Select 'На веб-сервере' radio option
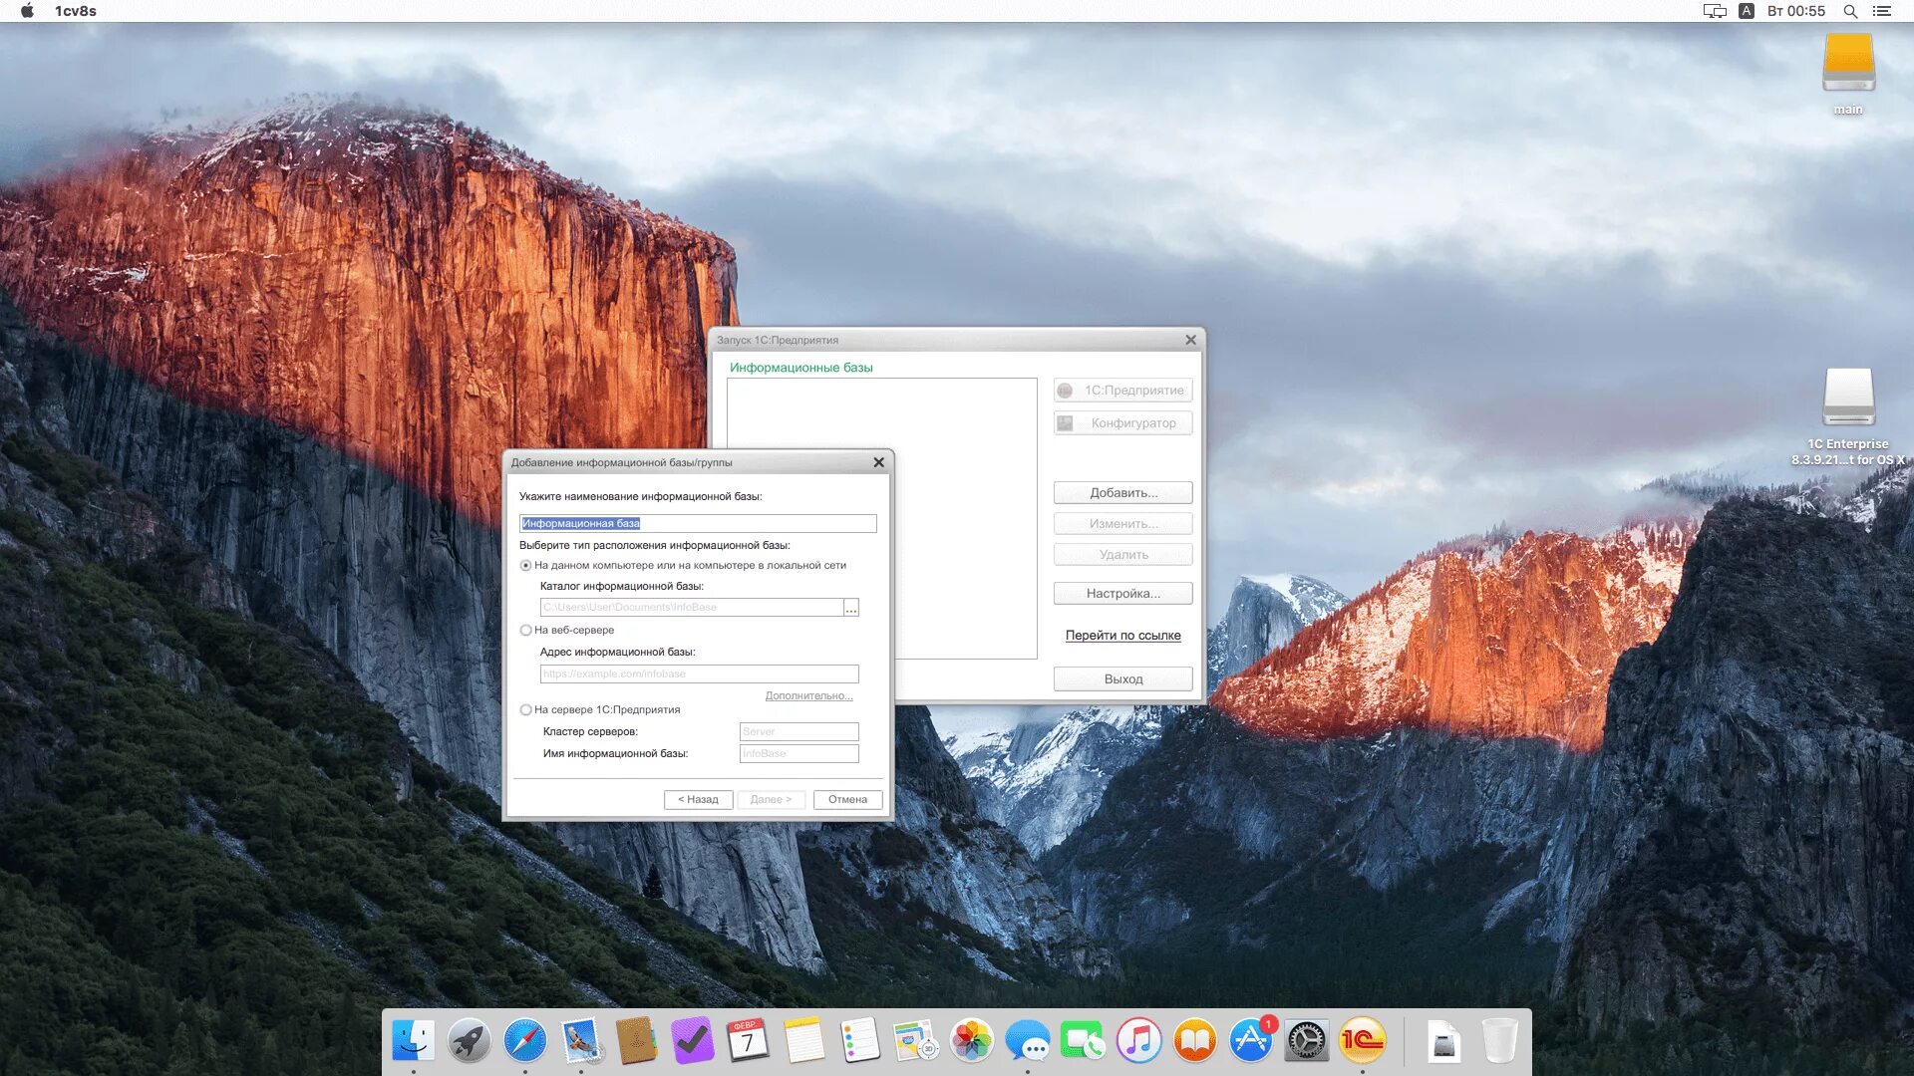Viewport: 1914px width, 1076px height. tap(526, 630)
